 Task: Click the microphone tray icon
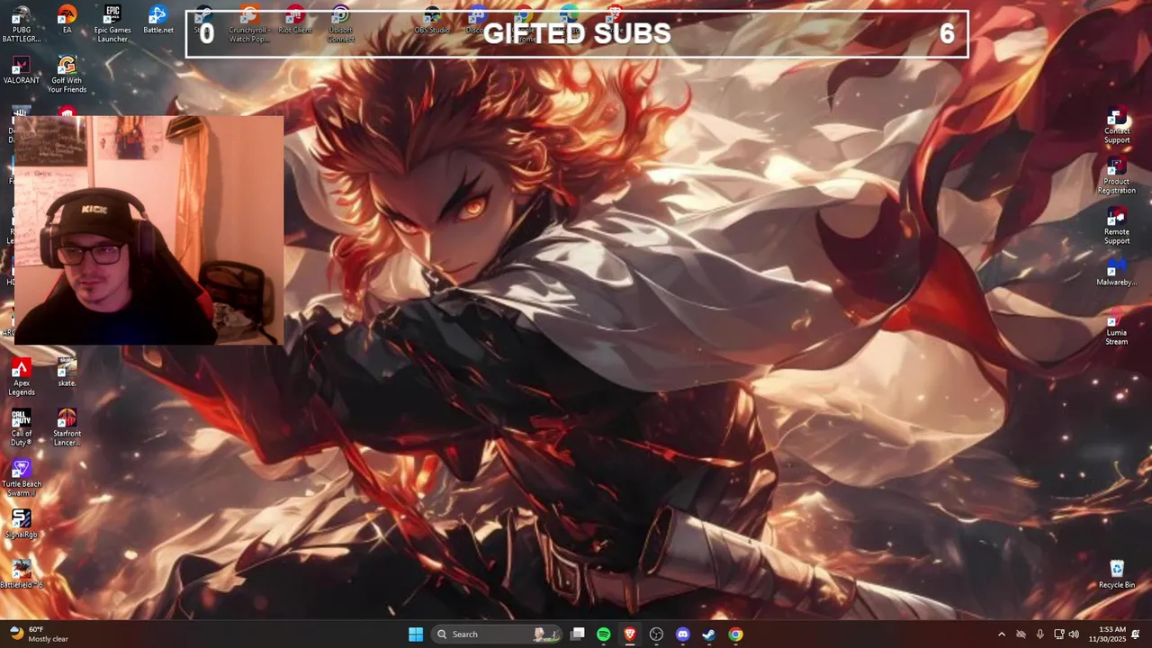[x=1039, y=634]
